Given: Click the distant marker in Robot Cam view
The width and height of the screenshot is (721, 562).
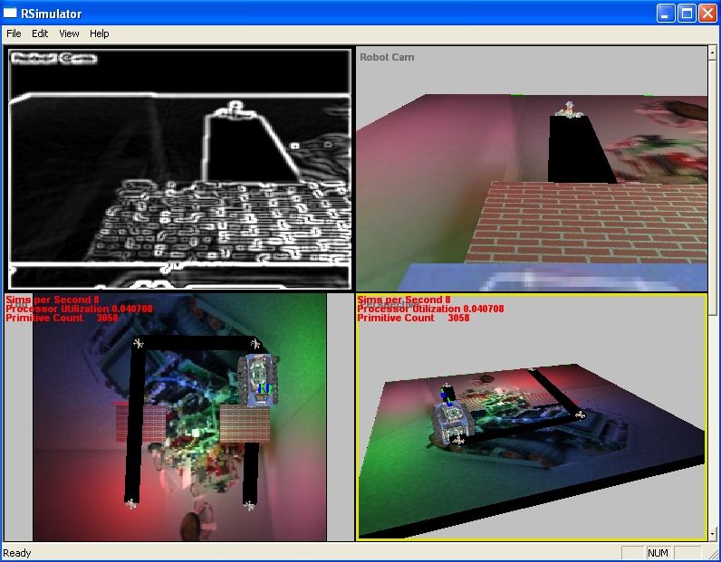Looking at the screenshot, I should [569, 110].
